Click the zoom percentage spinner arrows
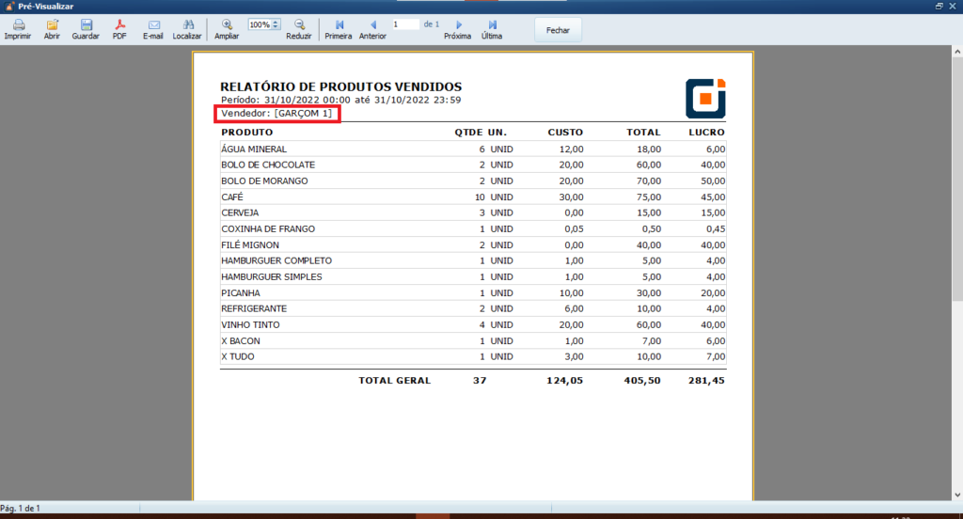This screenshot has height=519, width=963. (x=276, y=24)
